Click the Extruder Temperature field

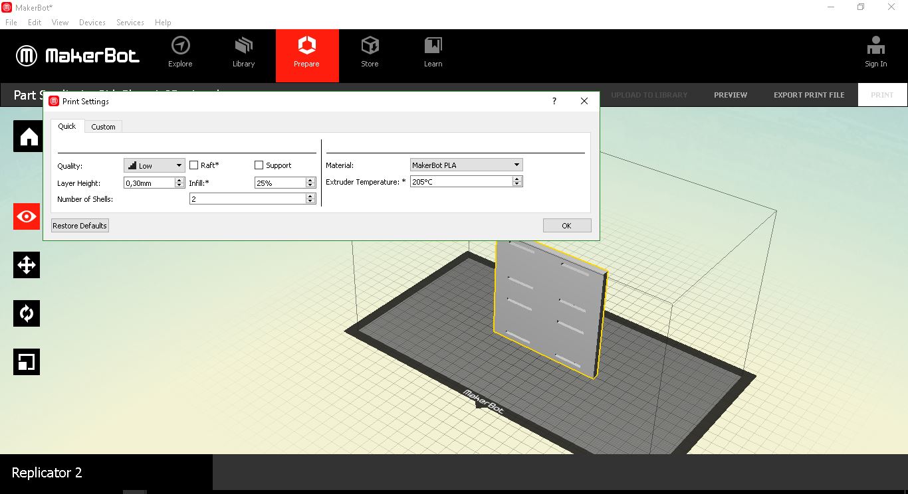pos(462,181)
